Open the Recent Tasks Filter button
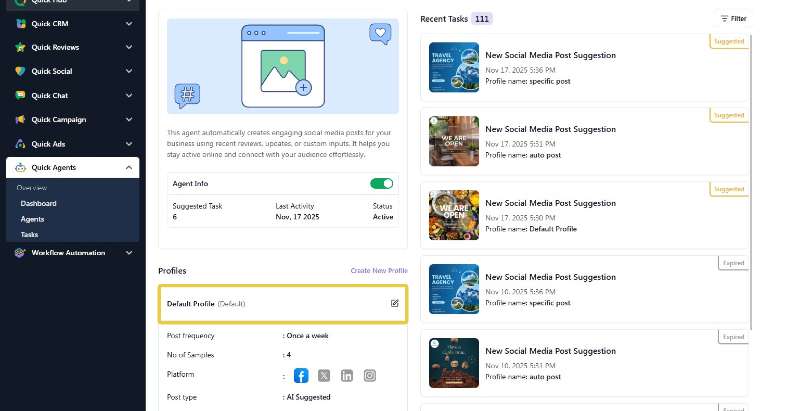 pyautogui.click(x=733, y=19)
